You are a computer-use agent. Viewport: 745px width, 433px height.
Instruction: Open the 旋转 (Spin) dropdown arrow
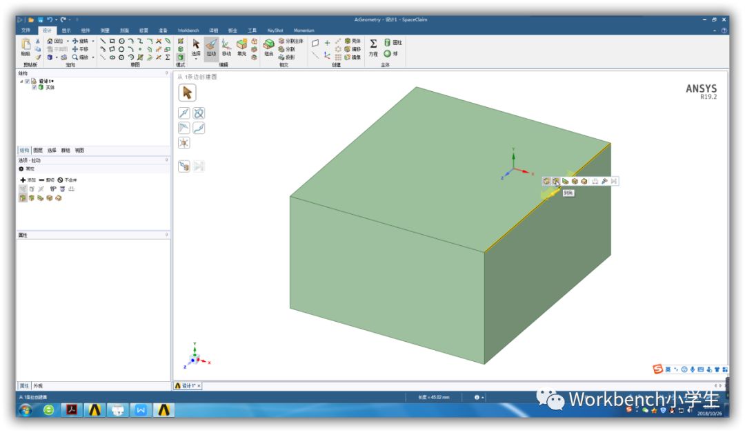[92, 41]
